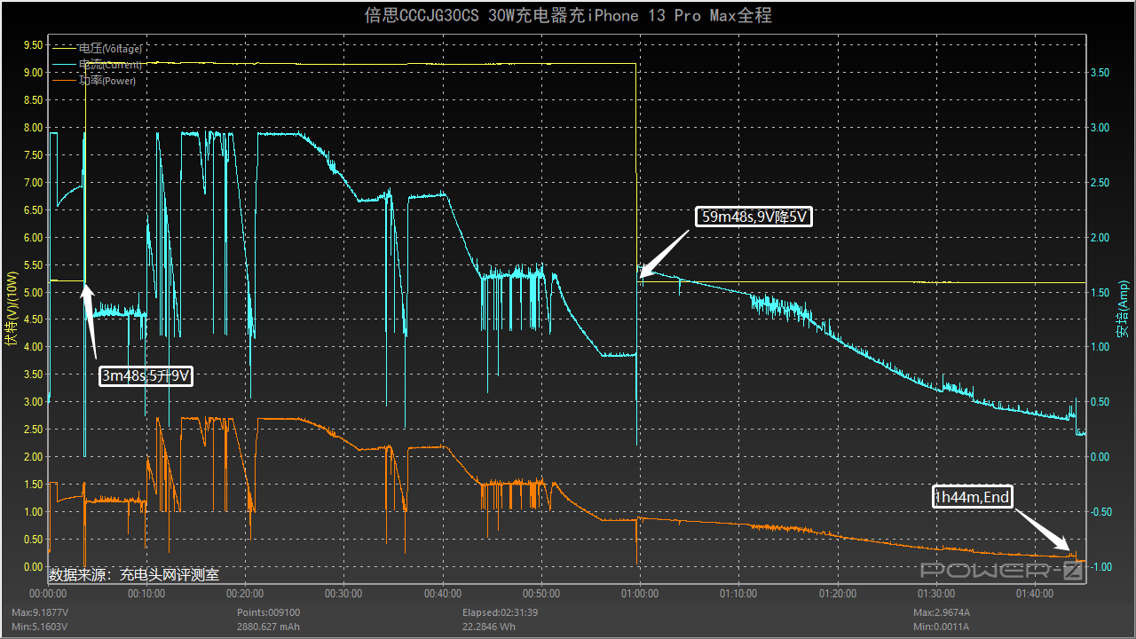Click the 安培(Amp) right axis title
Viewport: 1136px width, 639px height.
tap(1123, 311)
